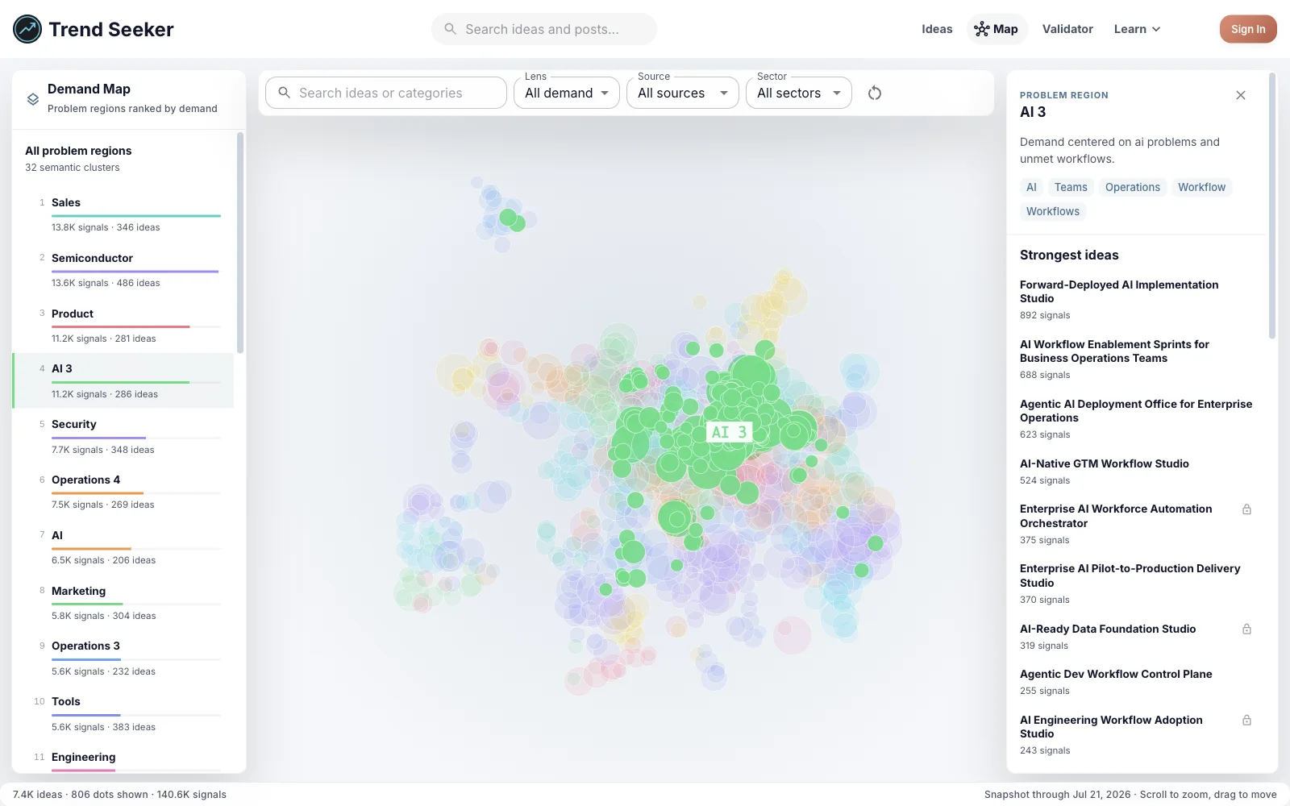Select the AI 3 region row
The width and height of the screenshot is (1290, 806).
pos(123,380)
